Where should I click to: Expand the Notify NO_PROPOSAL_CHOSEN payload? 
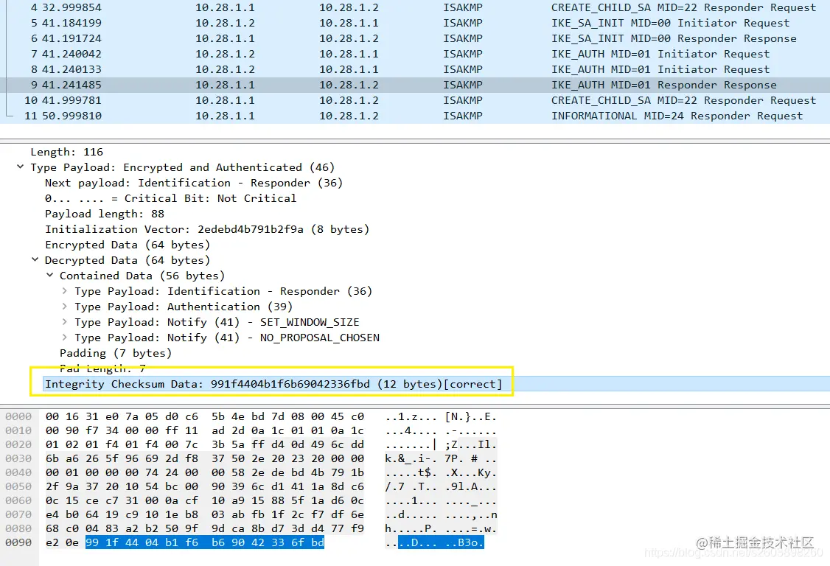65,337
